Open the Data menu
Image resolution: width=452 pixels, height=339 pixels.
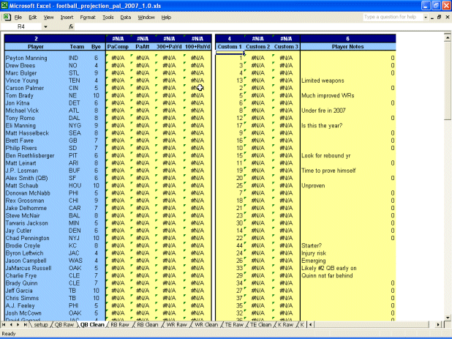[x=125, y=18]
